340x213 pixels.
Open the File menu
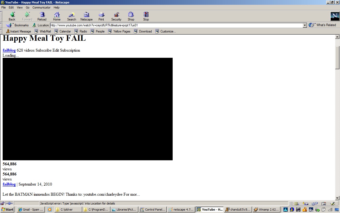coord(3,7)
